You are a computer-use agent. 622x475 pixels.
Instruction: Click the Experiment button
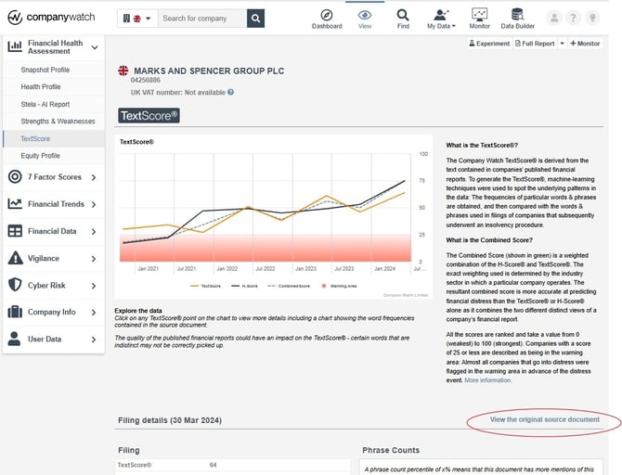pyautogui.click(x=489, y=44)
